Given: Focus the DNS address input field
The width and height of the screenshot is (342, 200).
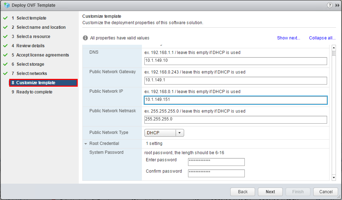Looking at the screenshot, I should (x=235, y=61).
